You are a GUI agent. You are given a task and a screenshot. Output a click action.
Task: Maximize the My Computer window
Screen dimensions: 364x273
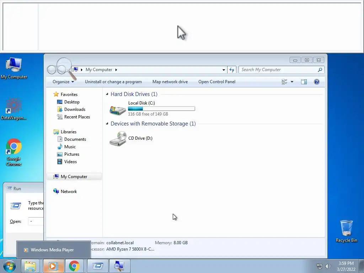click(x=307, y=60)
